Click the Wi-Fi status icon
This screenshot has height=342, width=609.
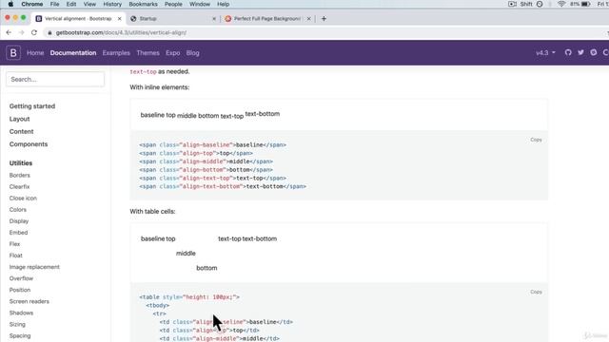click(561, 4)
